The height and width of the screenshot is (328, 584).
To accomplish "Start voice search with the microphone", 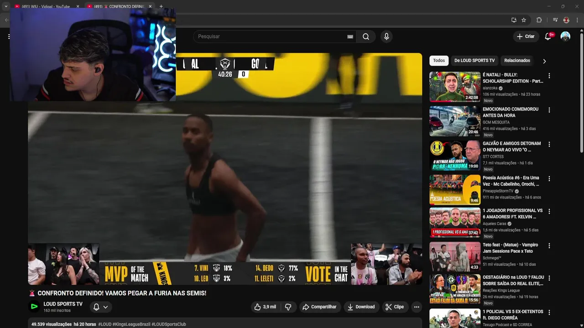I will [386, 36].
